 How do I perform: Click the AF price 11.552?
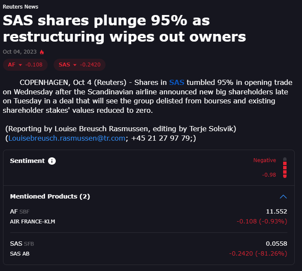point(276,211)
